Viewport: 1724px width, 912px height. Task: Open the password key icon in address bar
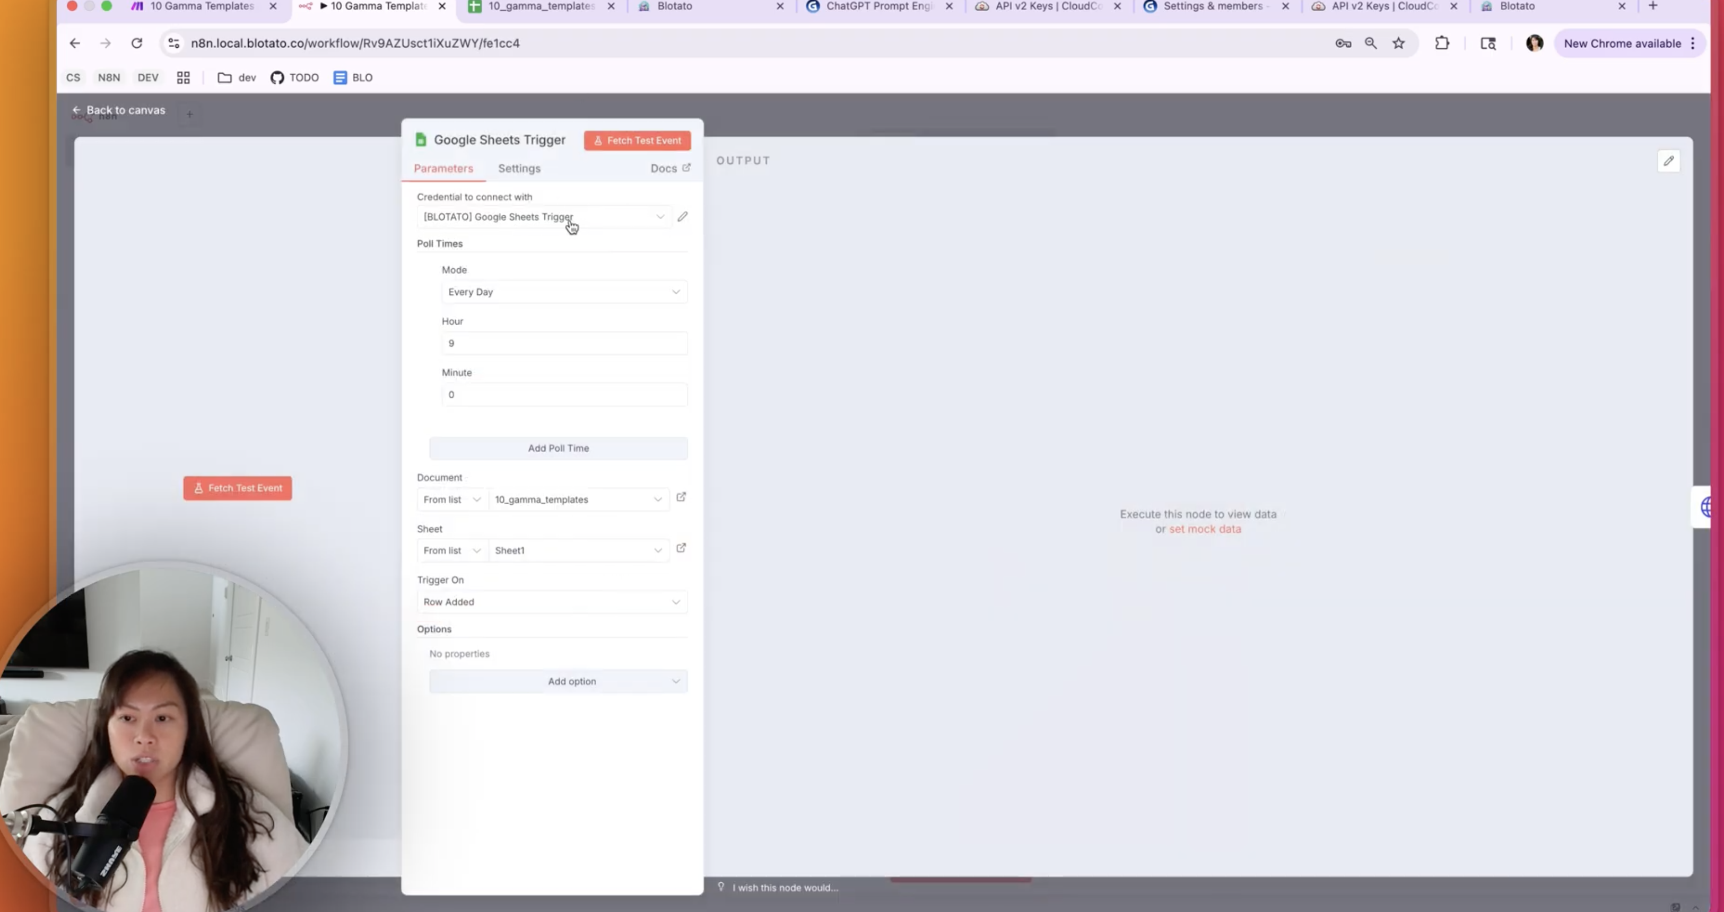tap(1343, 43)
